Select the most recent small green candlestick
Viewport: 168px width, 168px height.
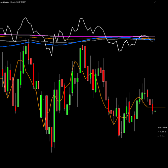click(x=155, y=111)
